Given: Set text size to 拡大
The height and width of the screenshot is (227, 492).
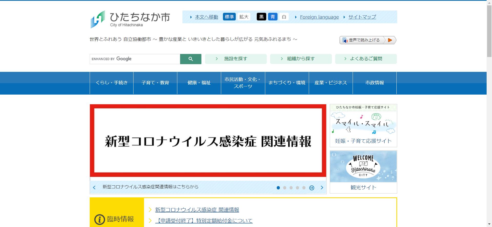Looking at the screenshot, I should click(x=244, y=17).
